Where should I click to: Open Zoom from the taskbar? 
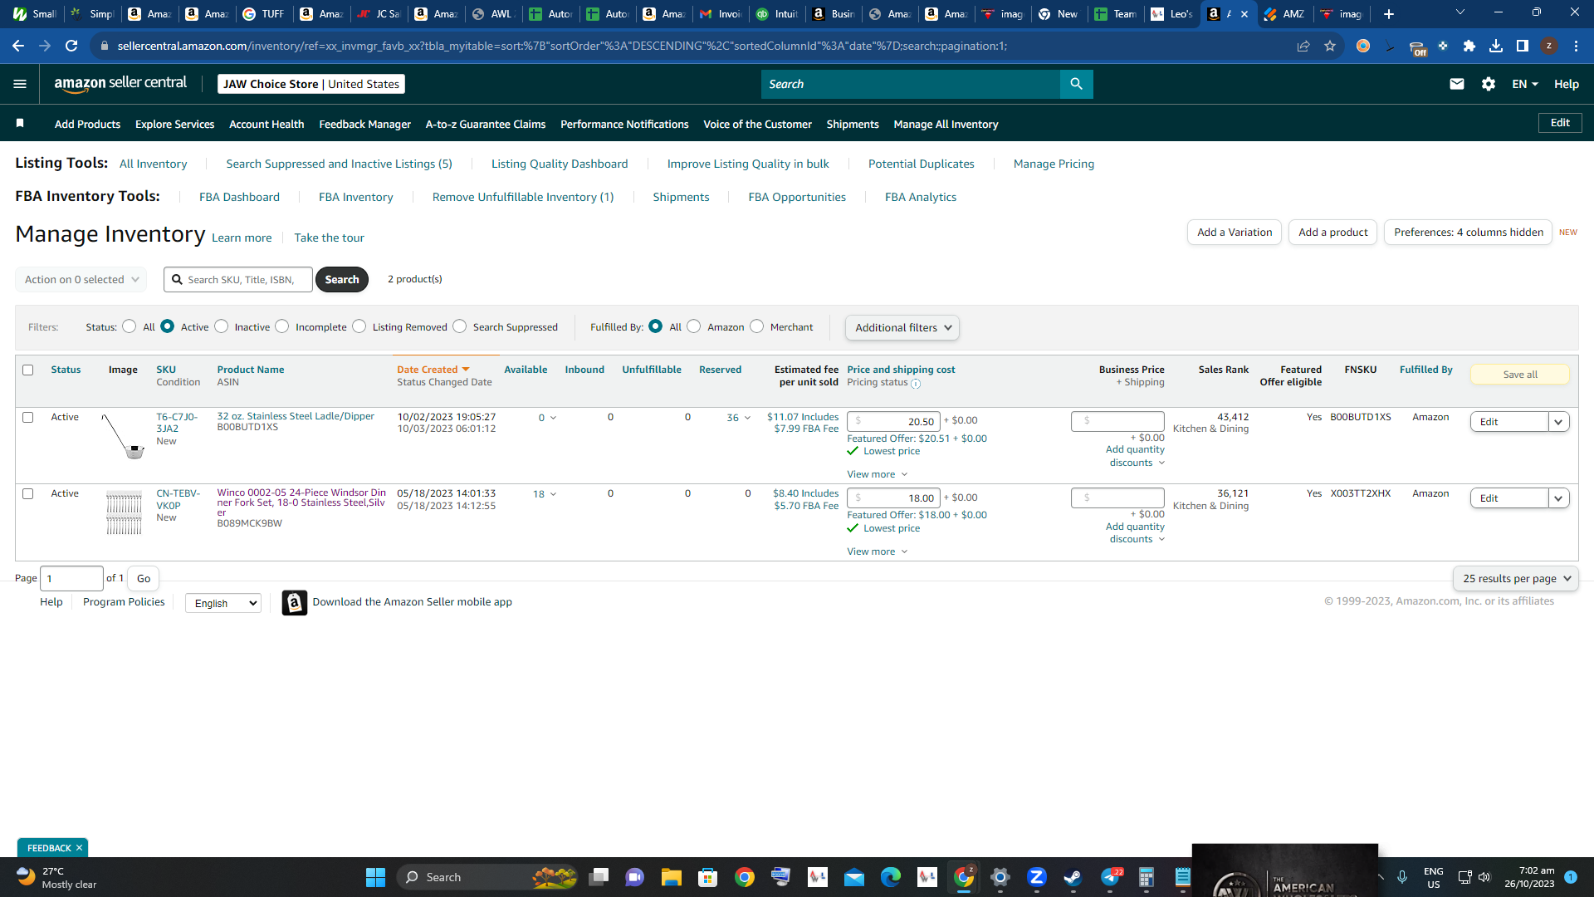pyautogui.click(x=1036, y=877)
